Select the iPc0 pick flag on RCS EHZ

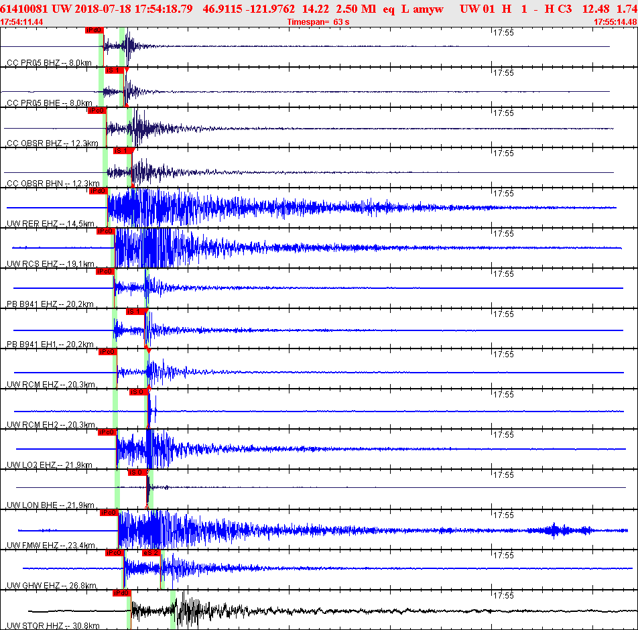click(x=105, y=231)
